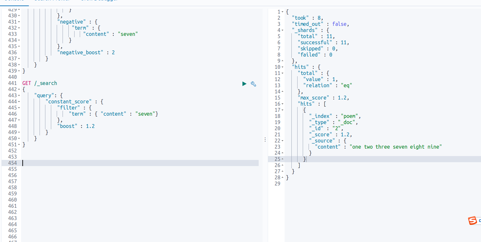Click the editor and output pane divider handle
481x242 pixels.
point(265,140)
